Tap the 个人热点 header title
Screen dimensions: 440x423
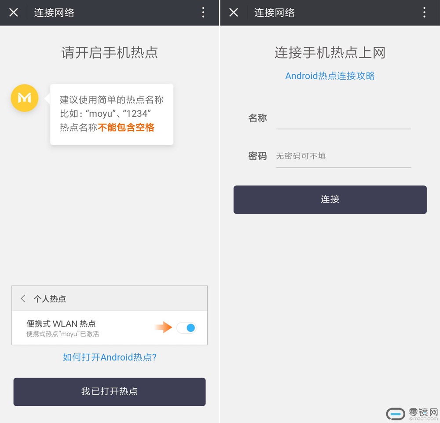[50, 299]
